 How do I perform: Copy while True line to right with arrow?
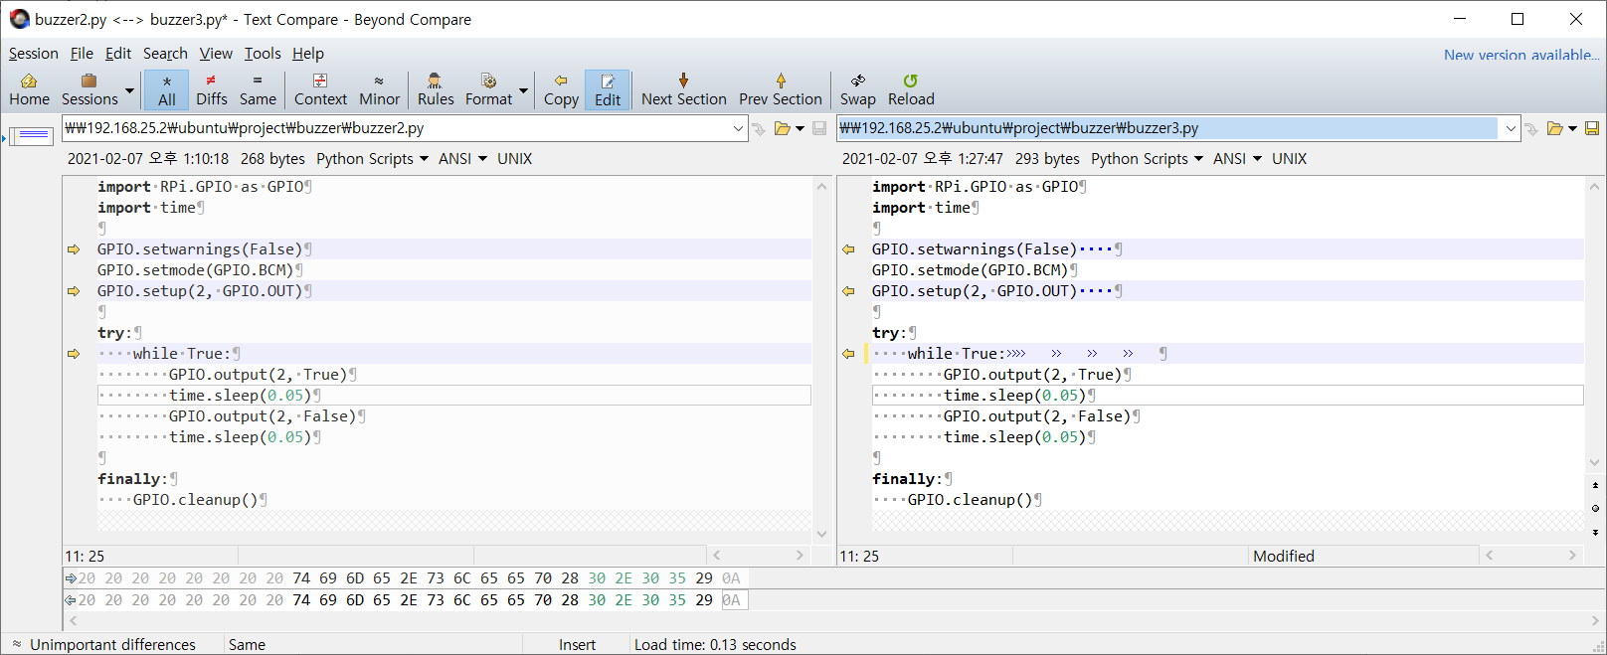click(74, 354)
